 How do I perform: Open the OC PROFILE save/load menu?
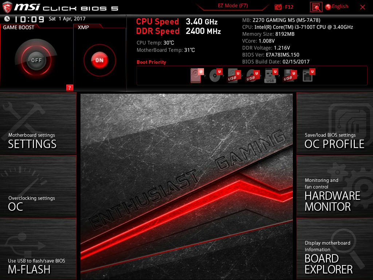tap(335, 123)
